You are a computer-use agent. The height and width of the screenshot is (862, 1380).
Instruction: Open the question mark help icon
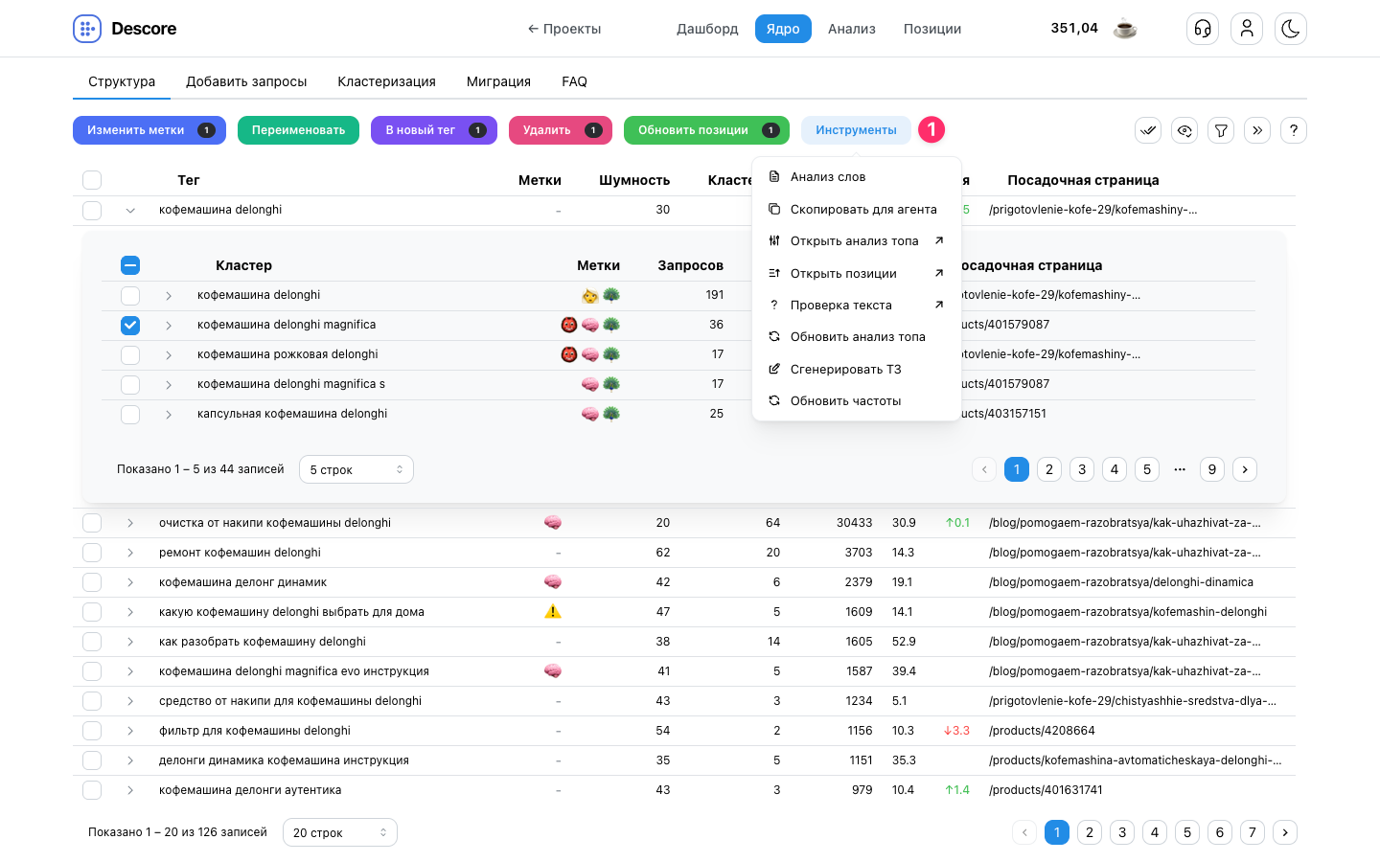[x=1294, y=130]
